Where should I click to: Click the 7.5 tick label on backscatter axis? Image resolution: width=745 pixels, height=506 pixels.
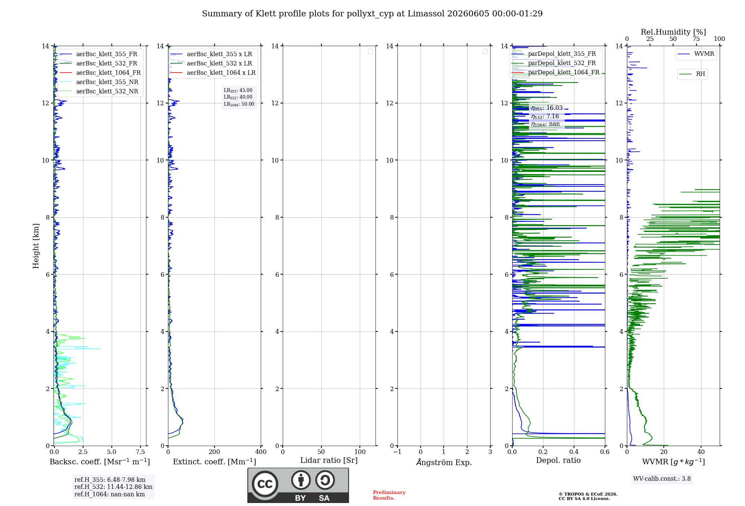[140, 452]
